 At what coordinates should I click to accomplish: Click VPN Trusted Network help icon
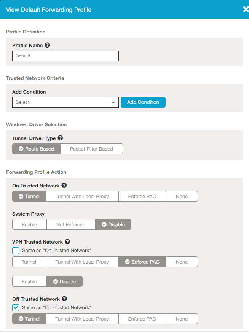67,242
